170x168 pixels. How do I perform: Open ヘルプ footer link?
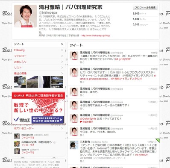51,162
